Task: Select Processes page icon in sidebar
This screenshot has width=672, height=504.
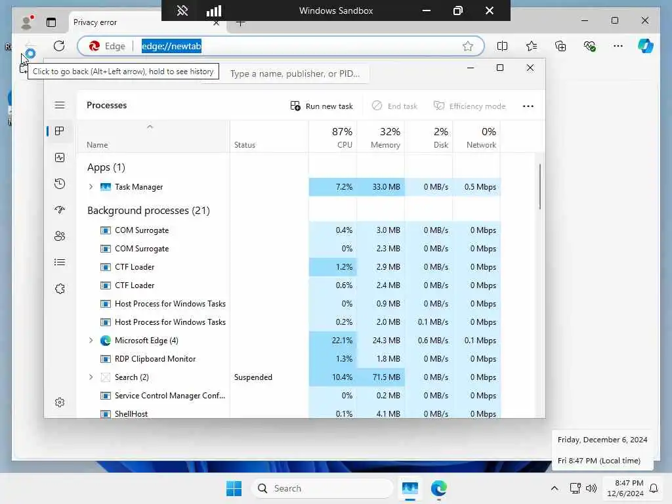Action: tap(60, 131)
